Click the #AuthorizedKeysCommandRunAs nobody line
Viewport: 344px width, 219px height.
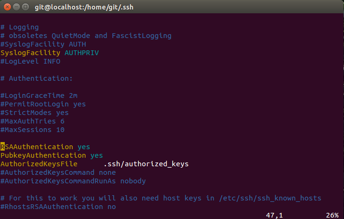(x=73, y=181)
